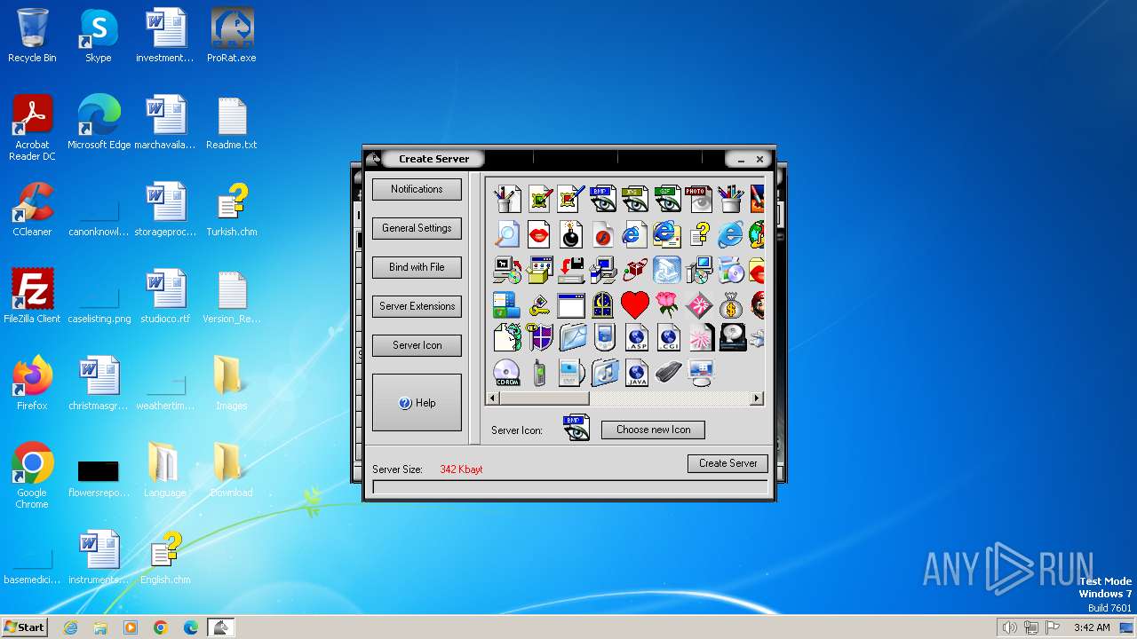This screenshot has height=639, width=1137.
Task: Switch to Server Icon section
Action: [x=417, y=345]
